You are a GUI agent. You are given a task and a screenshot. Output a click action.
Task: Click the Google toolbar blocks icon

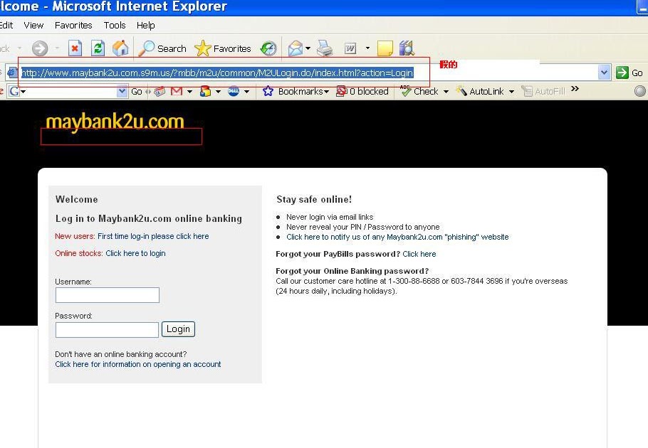tap(205, 91)
